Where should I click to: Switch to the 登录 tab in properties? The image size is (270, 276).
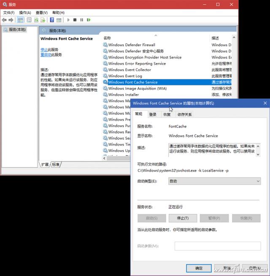click(x=153, y=115)
